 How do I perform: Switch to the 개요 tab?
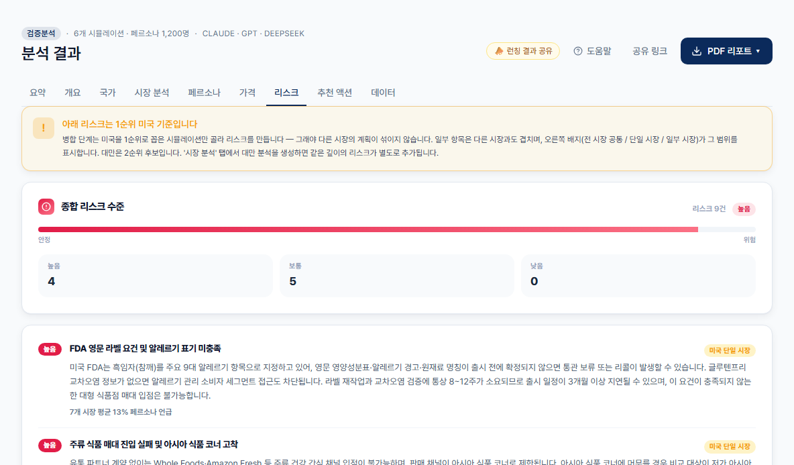click(72, 93)
